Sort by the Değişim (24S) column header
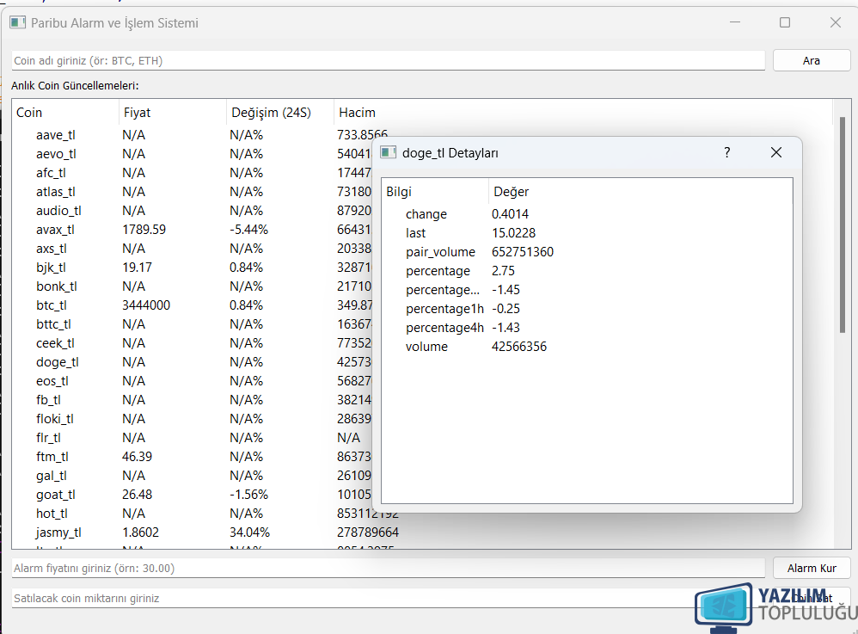Image resolution: width=858 pixels, height=634 pixels. 279,112
